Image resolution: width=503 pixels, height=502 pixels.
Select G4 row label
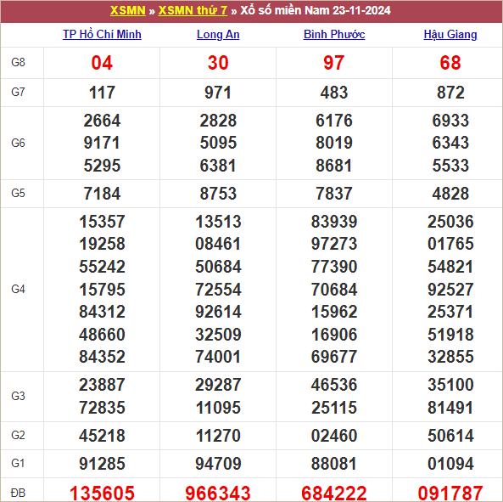[18, 289]
